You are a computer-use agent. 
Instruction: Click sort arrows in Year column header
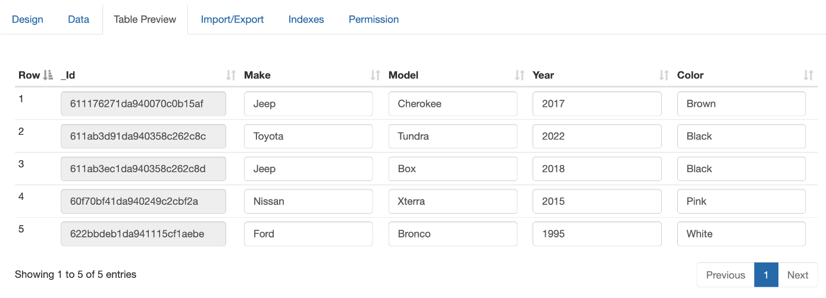(x=664, y=75)
